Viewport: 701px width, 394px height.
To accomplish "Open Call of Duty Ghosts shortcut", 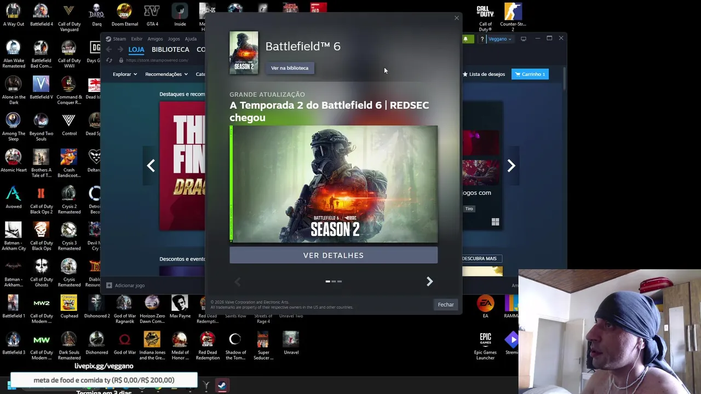I will click(41, 273).
